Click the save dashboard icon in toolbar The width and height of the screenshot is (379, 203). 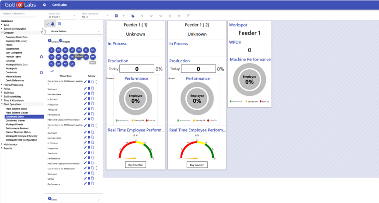(x=116, y=16)
